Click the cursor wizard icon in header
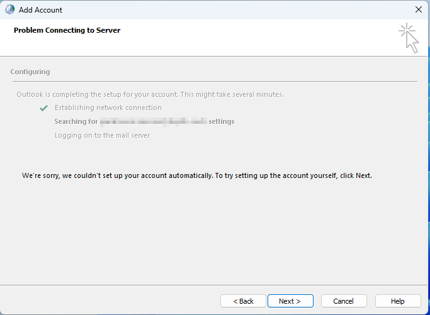Viewport: 430px width, 315px height. coord(409,38)
